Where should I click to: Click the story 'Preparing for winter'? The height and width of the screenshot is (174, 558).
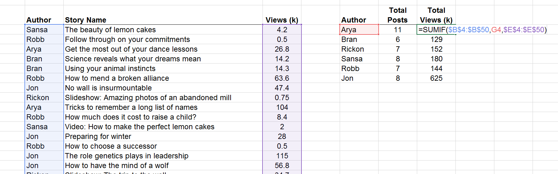pyautogui.click(x=163, y=136)
